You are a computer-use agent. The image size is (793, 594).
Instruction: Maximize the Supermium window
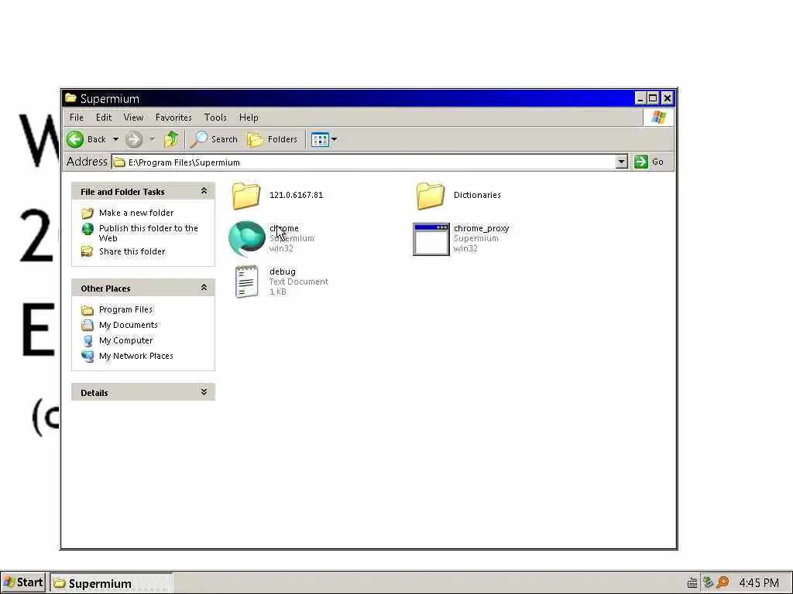click(653, 98)
